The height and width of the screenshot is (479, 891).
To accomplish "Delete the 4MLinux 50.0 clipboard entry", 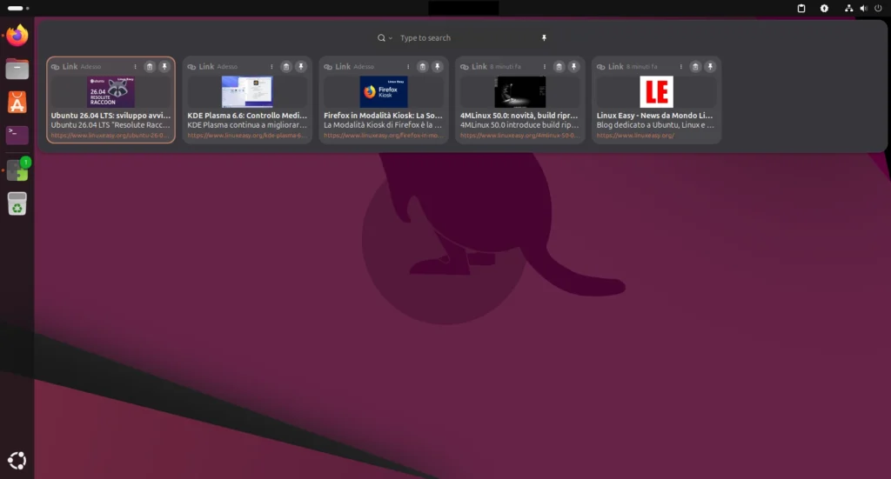I will coord(559,67).
